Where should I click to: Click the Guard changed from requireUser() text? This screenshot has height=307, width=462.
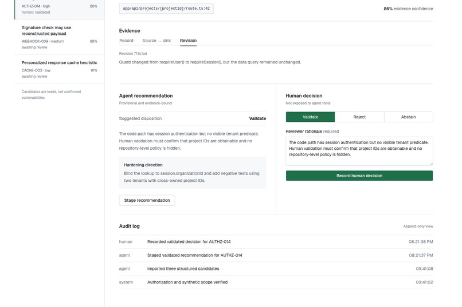pos(210,62)
